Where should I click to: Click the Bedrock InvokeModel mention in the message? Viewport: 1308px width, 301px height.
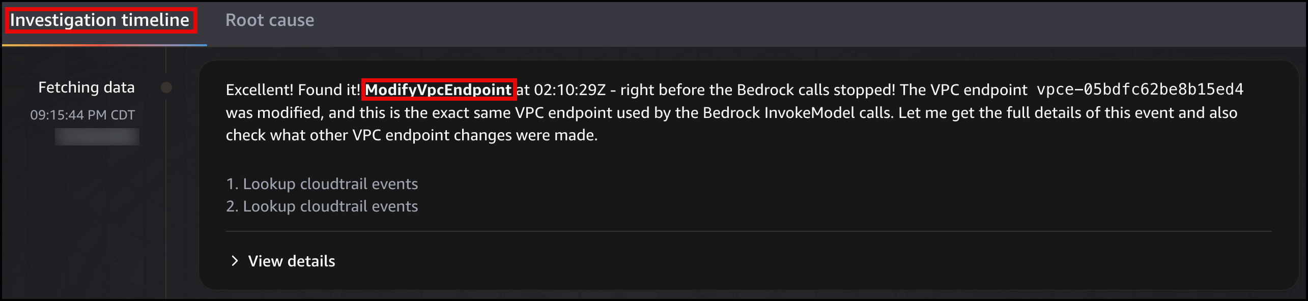coord(779,113)
